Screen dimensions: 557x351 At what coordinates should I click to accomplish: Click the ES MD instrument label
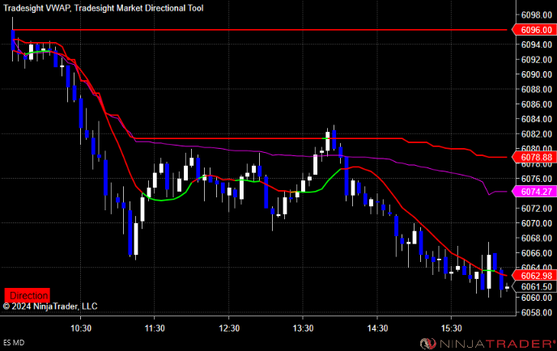pos(14,343)
